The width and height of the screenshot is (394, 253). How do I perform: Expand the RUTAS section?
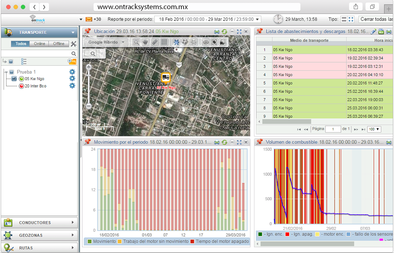click(39, 248)
